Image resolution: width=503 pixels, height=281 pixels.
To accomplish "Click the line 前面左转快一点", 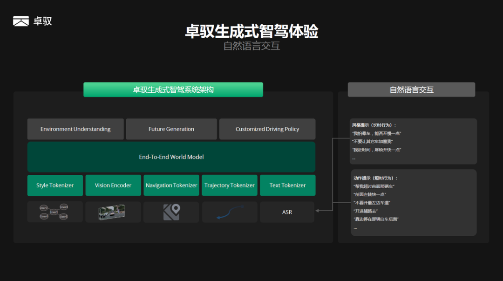I will pyautogui.click(x=369, y=194).
